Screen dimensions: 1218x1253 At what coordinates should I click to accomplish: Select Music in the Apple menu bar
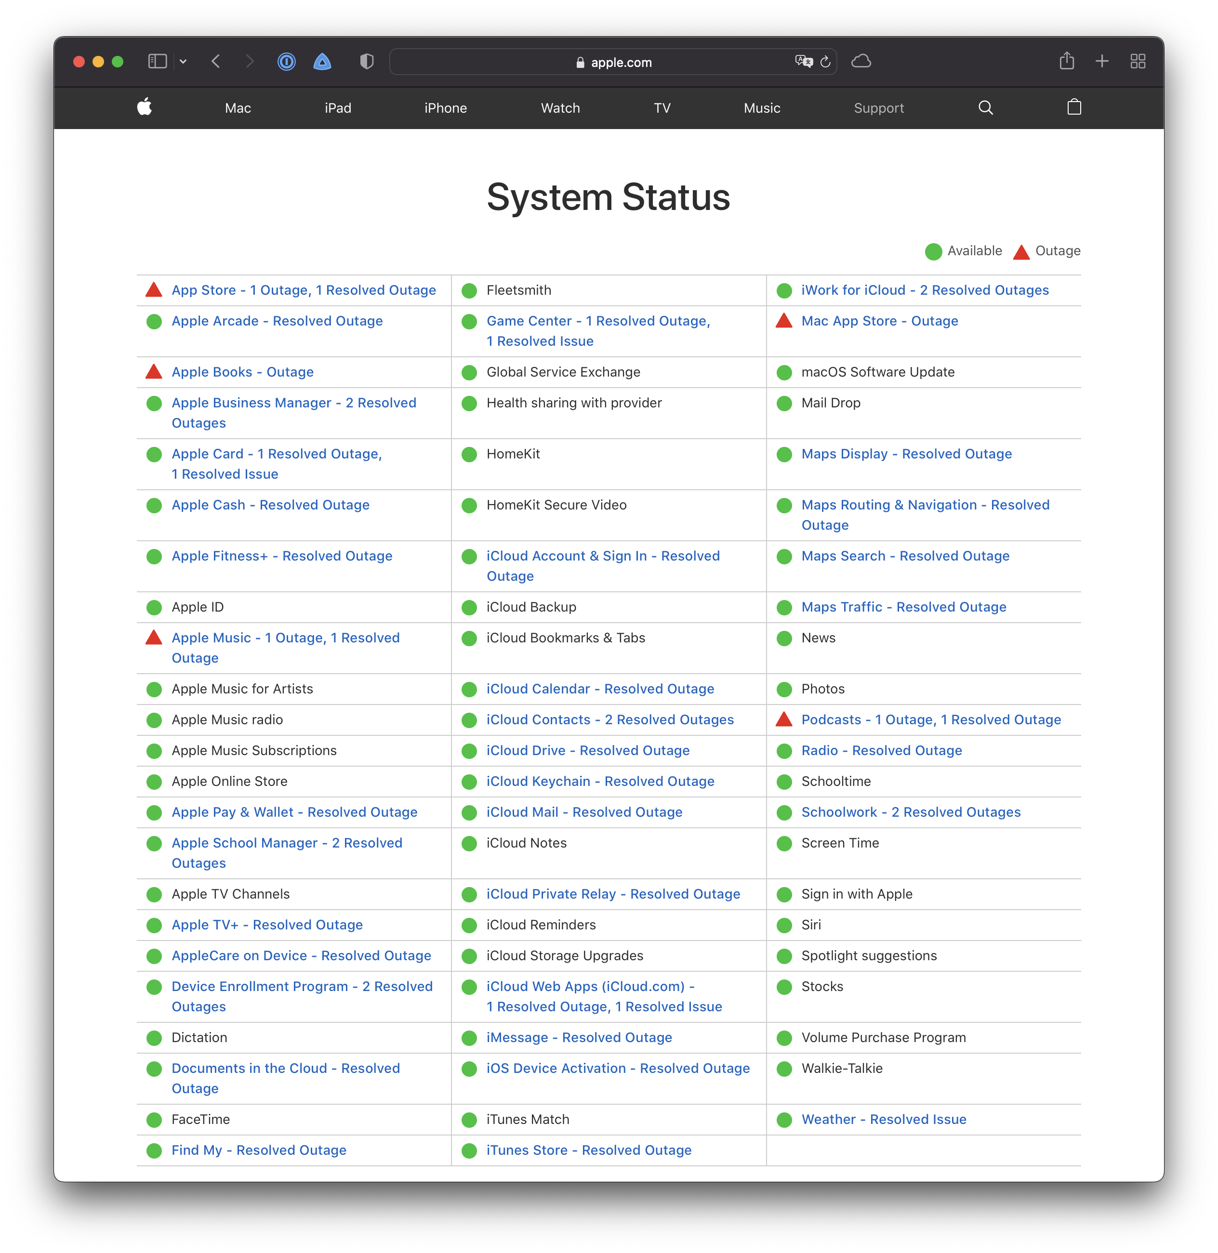tap(761, 107)
